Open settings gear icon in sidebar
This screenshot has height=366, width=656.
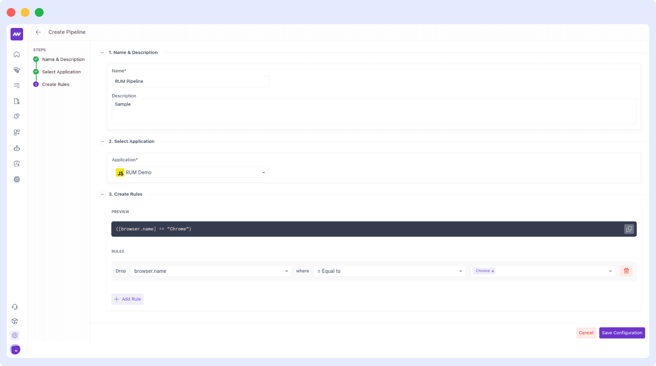[15, 335]
